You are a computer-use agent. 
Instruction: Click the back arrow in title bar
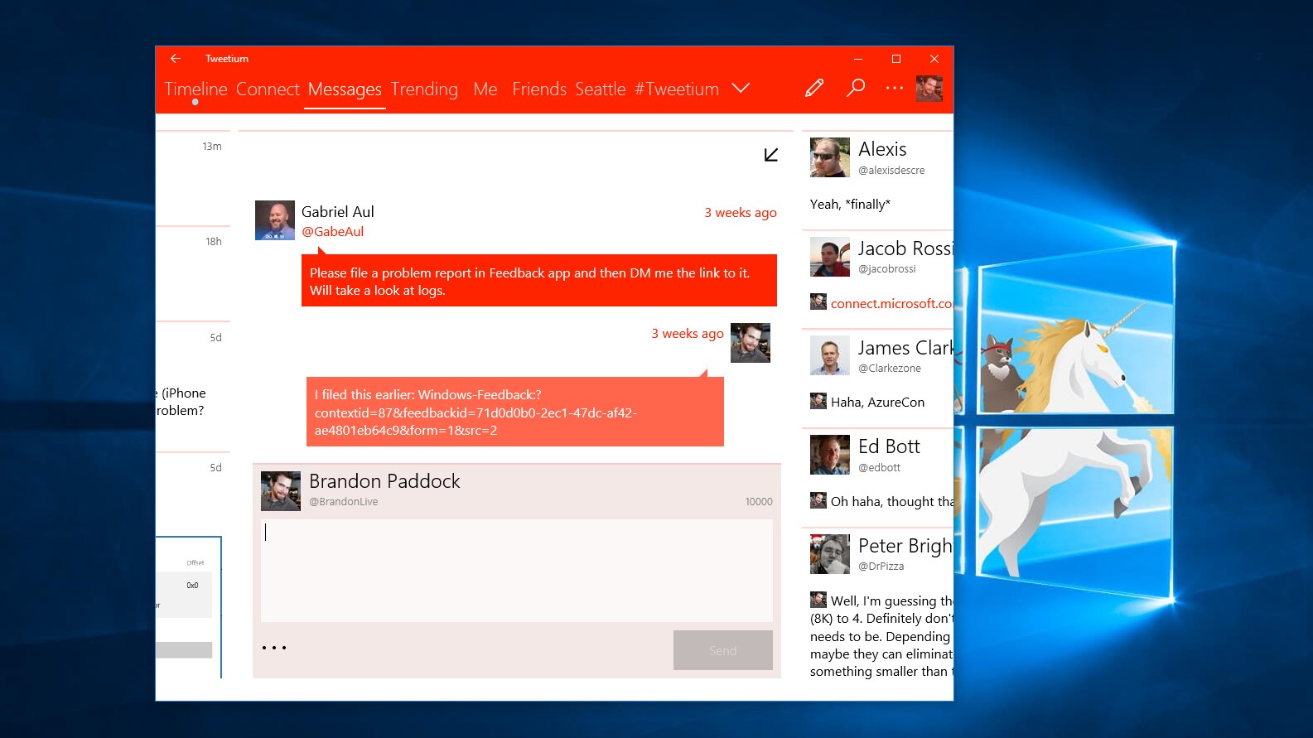tap(176, 59)
